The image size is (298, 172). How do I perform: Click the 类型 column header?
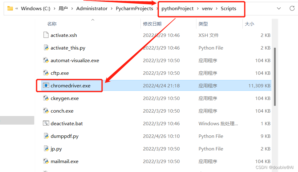click(203, 24)
